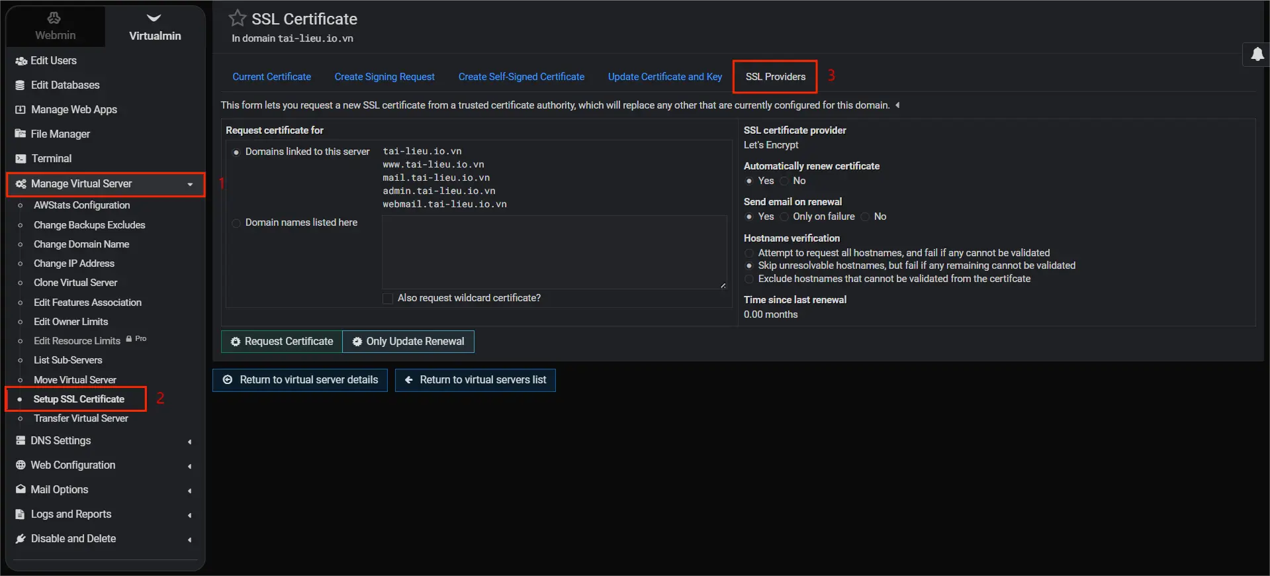Select Exclude hostnames that cannot be validated
This screenshot has height=576, width=1270.
[x=749, y=279]
